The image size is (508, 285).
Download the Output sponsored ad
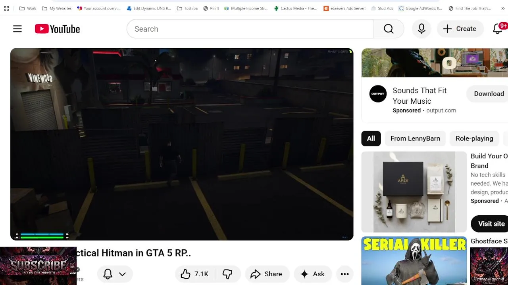(488, 94)
